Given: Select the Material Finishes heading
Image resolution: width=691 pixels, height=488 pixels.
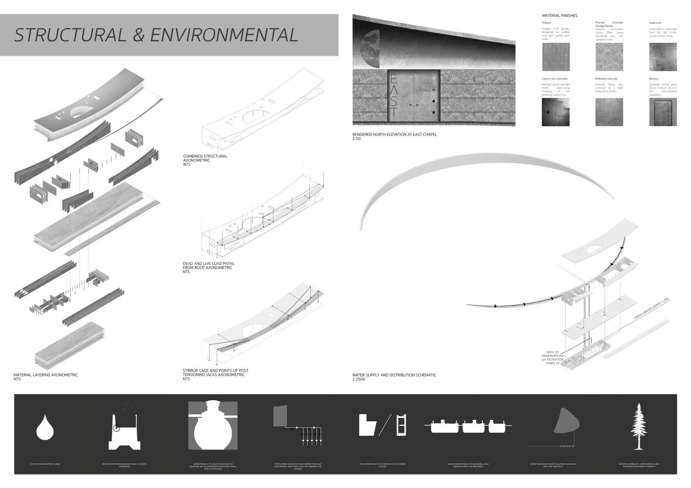Looking at the screenshot, I should [559, 16].
